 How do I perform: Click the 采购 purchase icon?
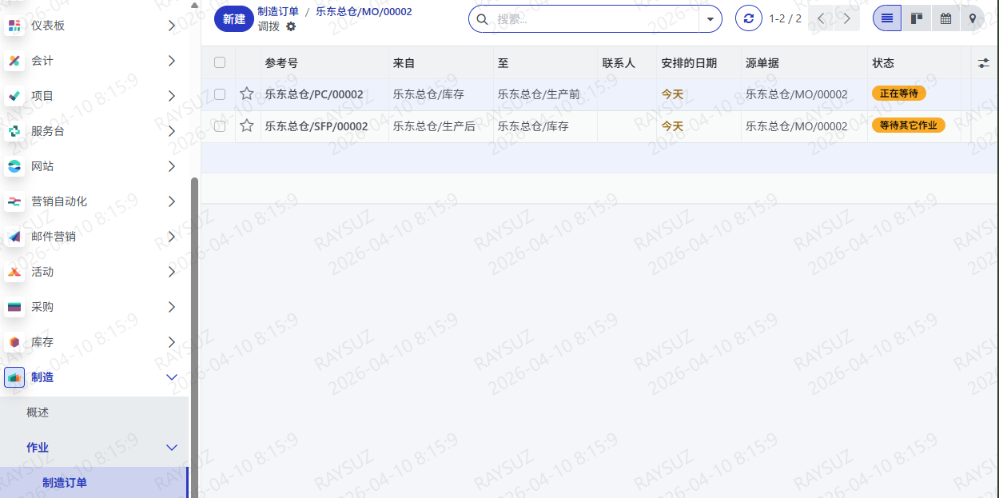[14, 307]
